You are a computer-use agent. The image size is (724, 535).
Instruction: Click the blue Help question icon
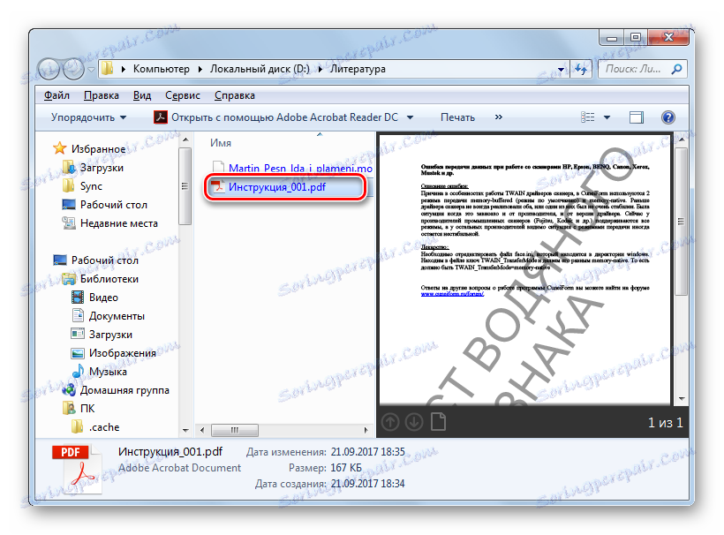[667, 117]
